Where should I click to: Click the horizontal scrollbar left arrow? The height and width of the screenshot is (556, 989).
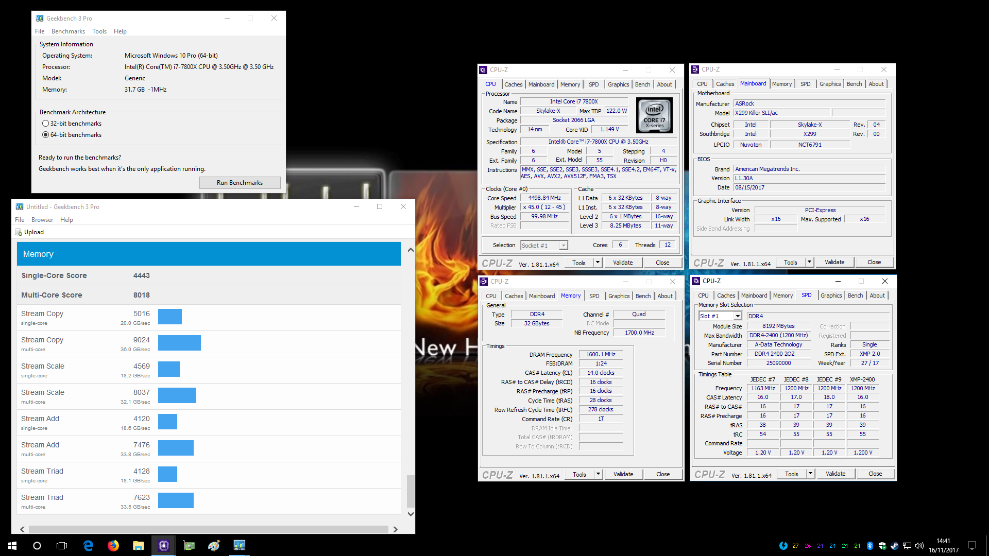(23, 529)
